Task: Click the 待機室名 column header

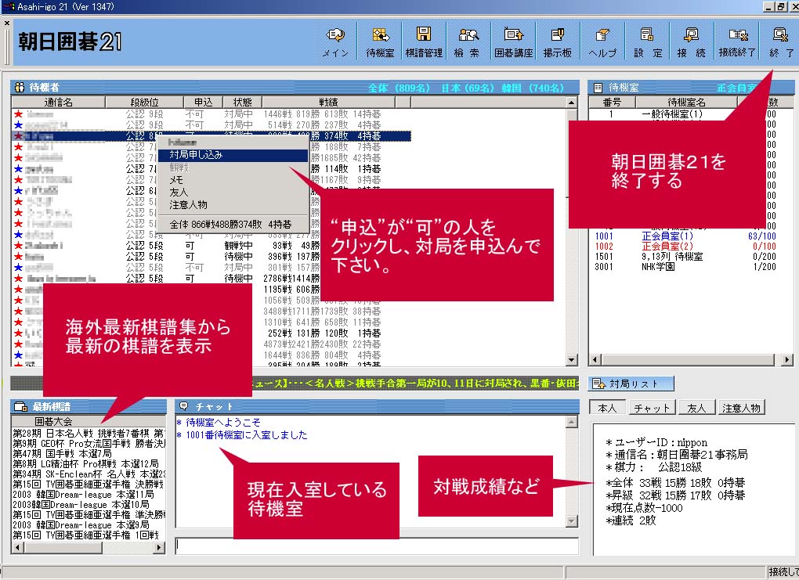Action: click(686, 103)
